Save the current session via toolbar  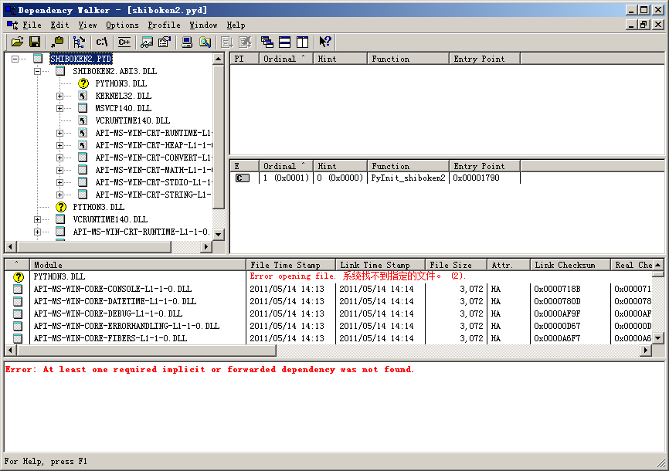[x=35, y=42]
